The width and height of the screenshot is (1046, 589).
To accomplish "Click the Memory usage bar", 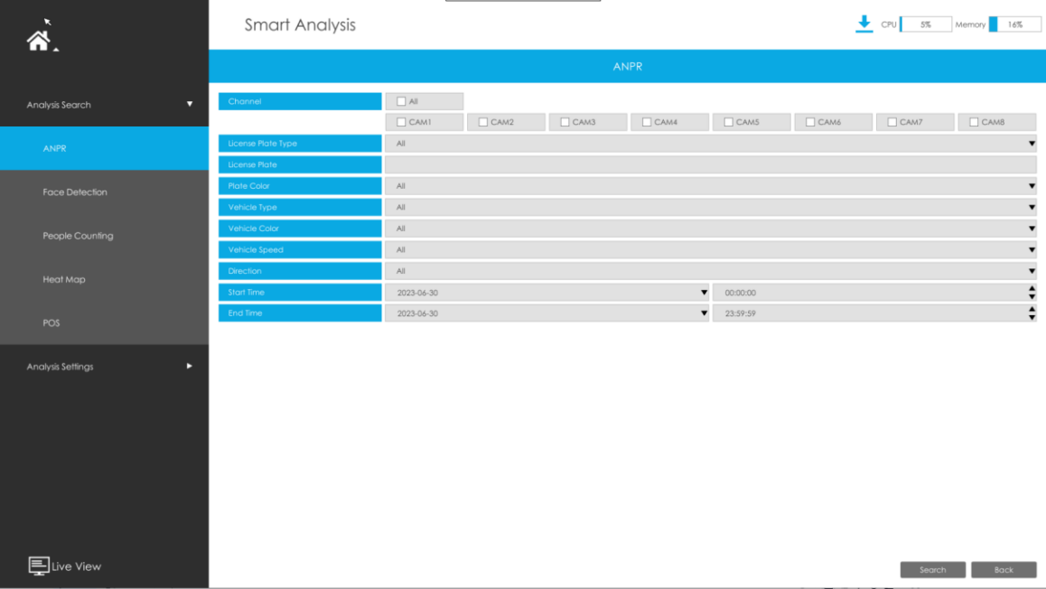I will point(1014,24).
